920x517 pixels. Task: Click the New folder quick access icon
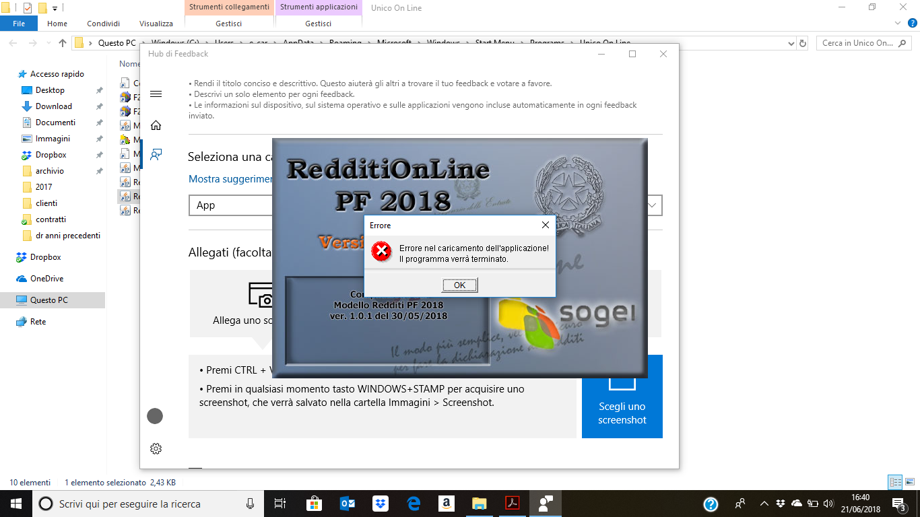[x=42, y=8]
